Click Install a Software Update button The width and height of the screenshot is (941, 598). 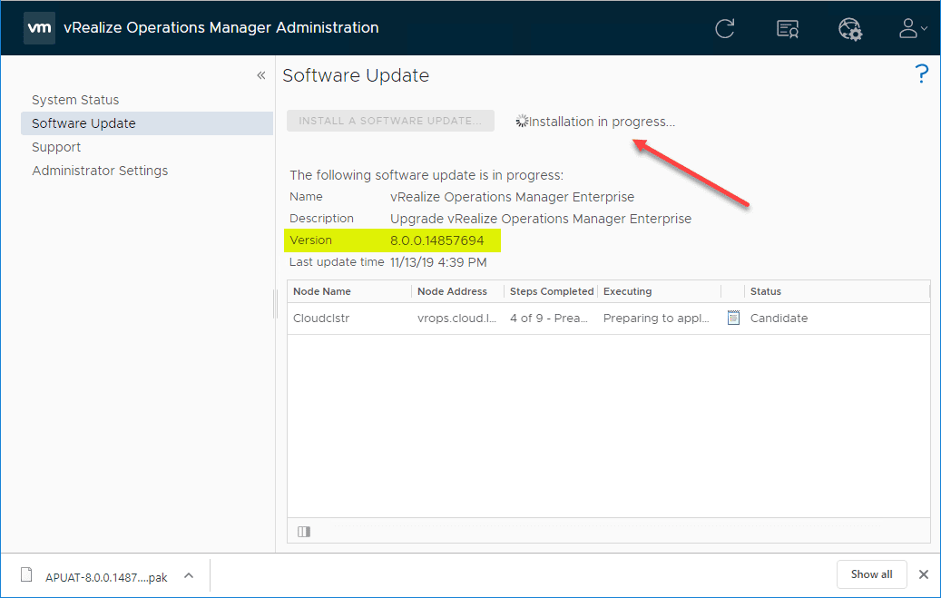point(390,121)
